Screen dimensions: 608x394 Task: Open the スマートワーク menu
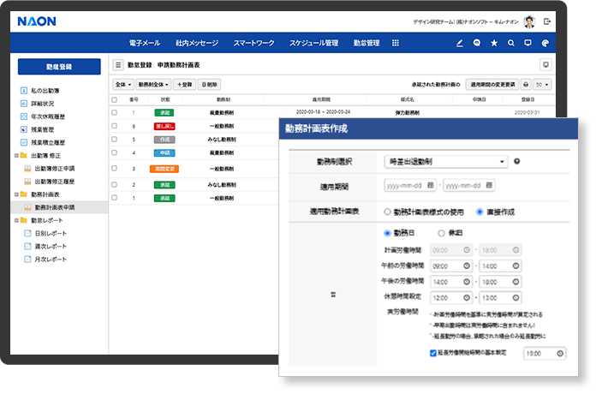253,43
